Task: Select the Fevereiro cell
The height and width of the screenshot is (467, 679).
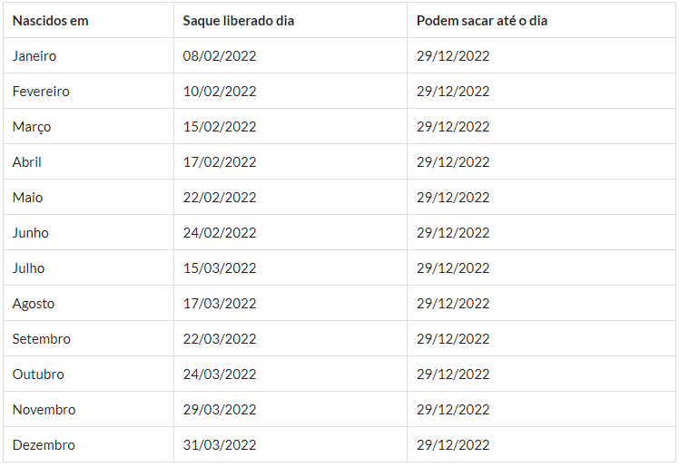Action: click(x=41, y=92)
